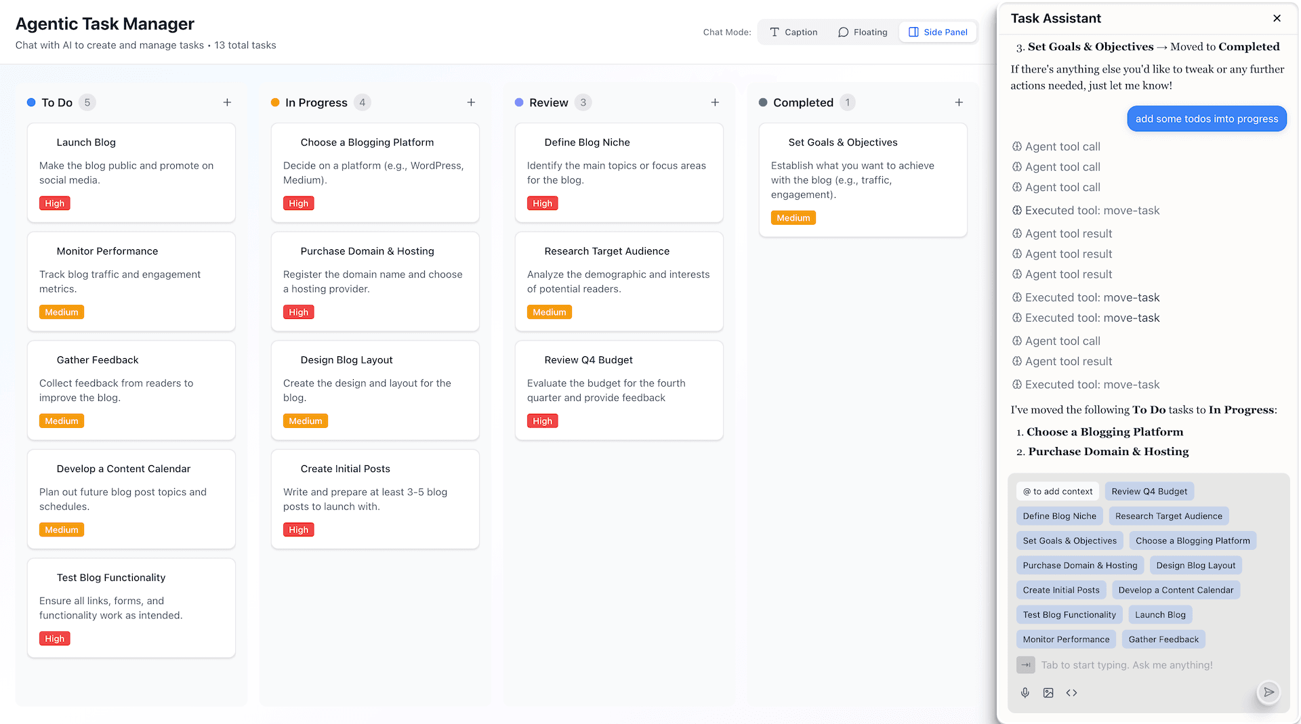Switch chat mode to Floating
Screen dimensions: 1301x724
863,32
